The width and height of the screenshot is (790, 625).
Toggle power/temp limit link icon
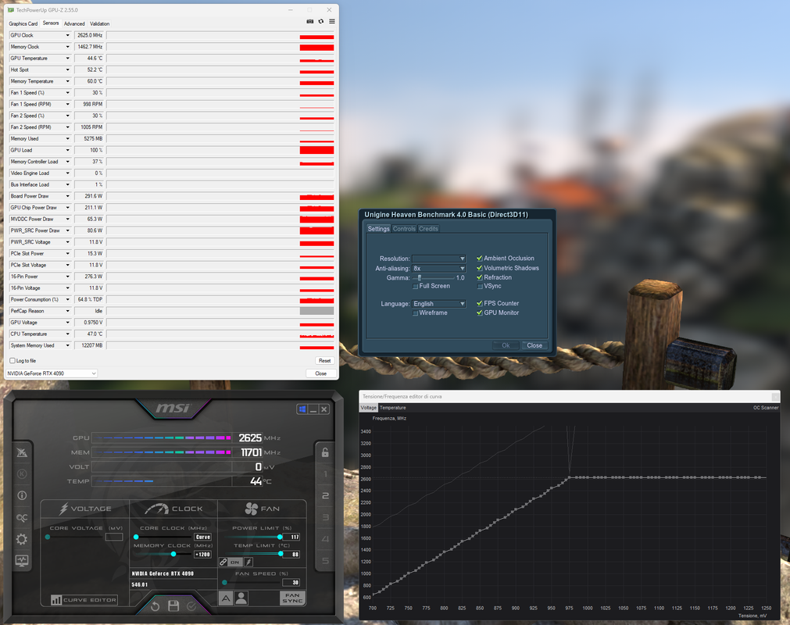pyautogui.click(x=223, y=562)
